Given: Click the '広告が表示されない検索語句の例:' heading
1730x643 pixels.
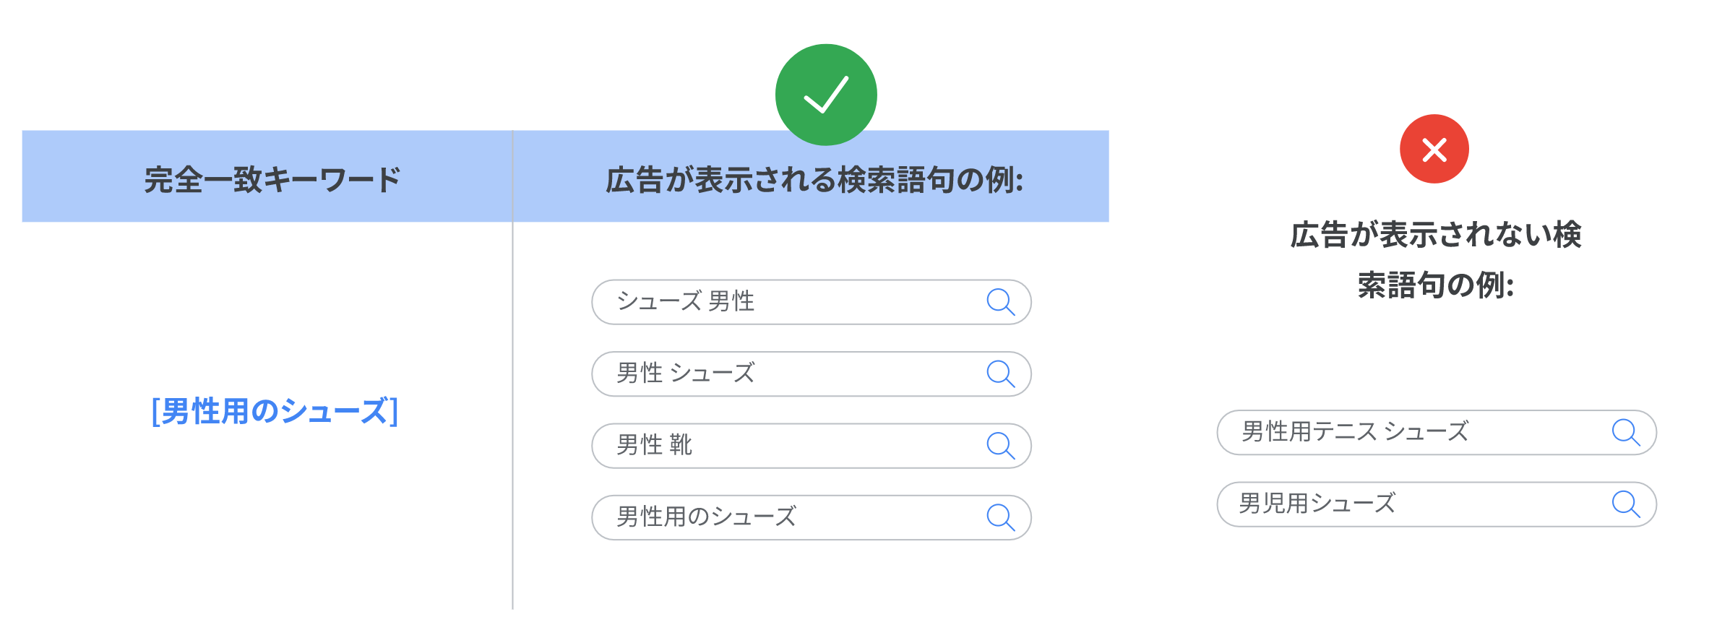Looking at the screenshot, I should coord(1436,259).
